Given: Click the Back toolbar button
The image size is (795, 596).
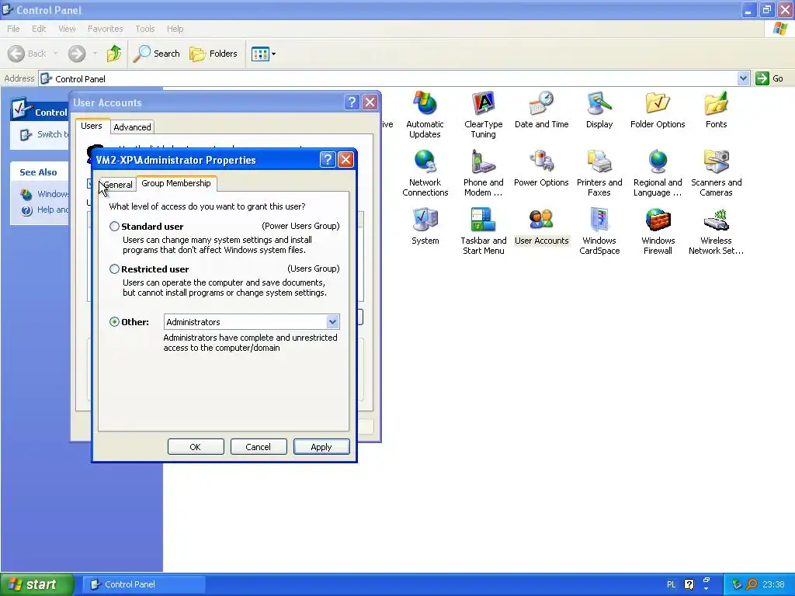Looking at the screenshot, I should [x=27, y=54].
